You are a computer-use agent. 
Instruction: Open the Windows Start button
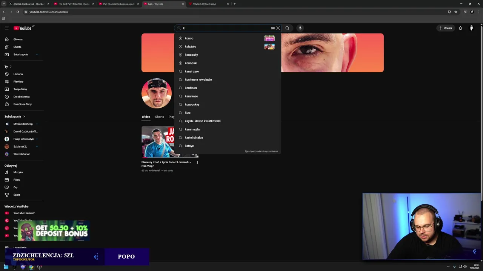coord(6,267)
